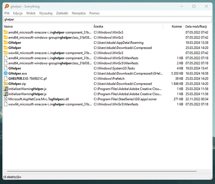Select Microsoft.AspNetCore.Mvc.TagHelpers.dll entry

[39, 99]
